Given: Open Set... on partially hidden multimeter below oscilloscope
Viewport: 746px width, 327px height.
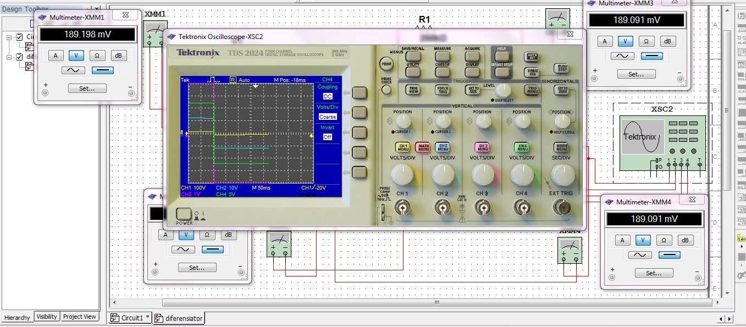Looking at the screenshot, I should click(x=197, y=268).
